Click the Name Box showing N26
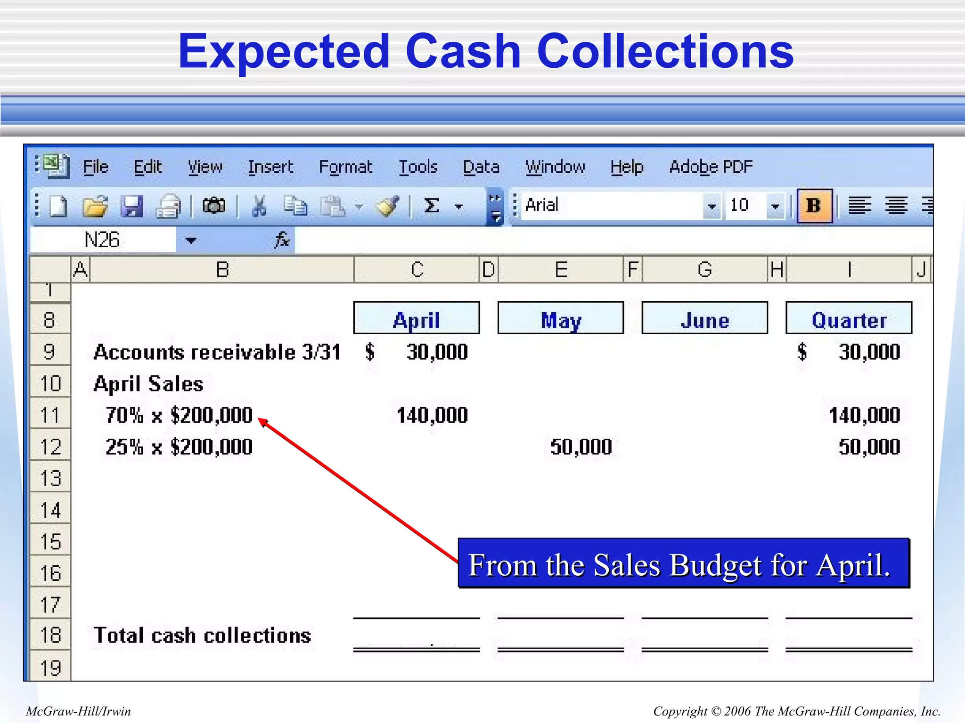The image size is (965, 723). 103,240
